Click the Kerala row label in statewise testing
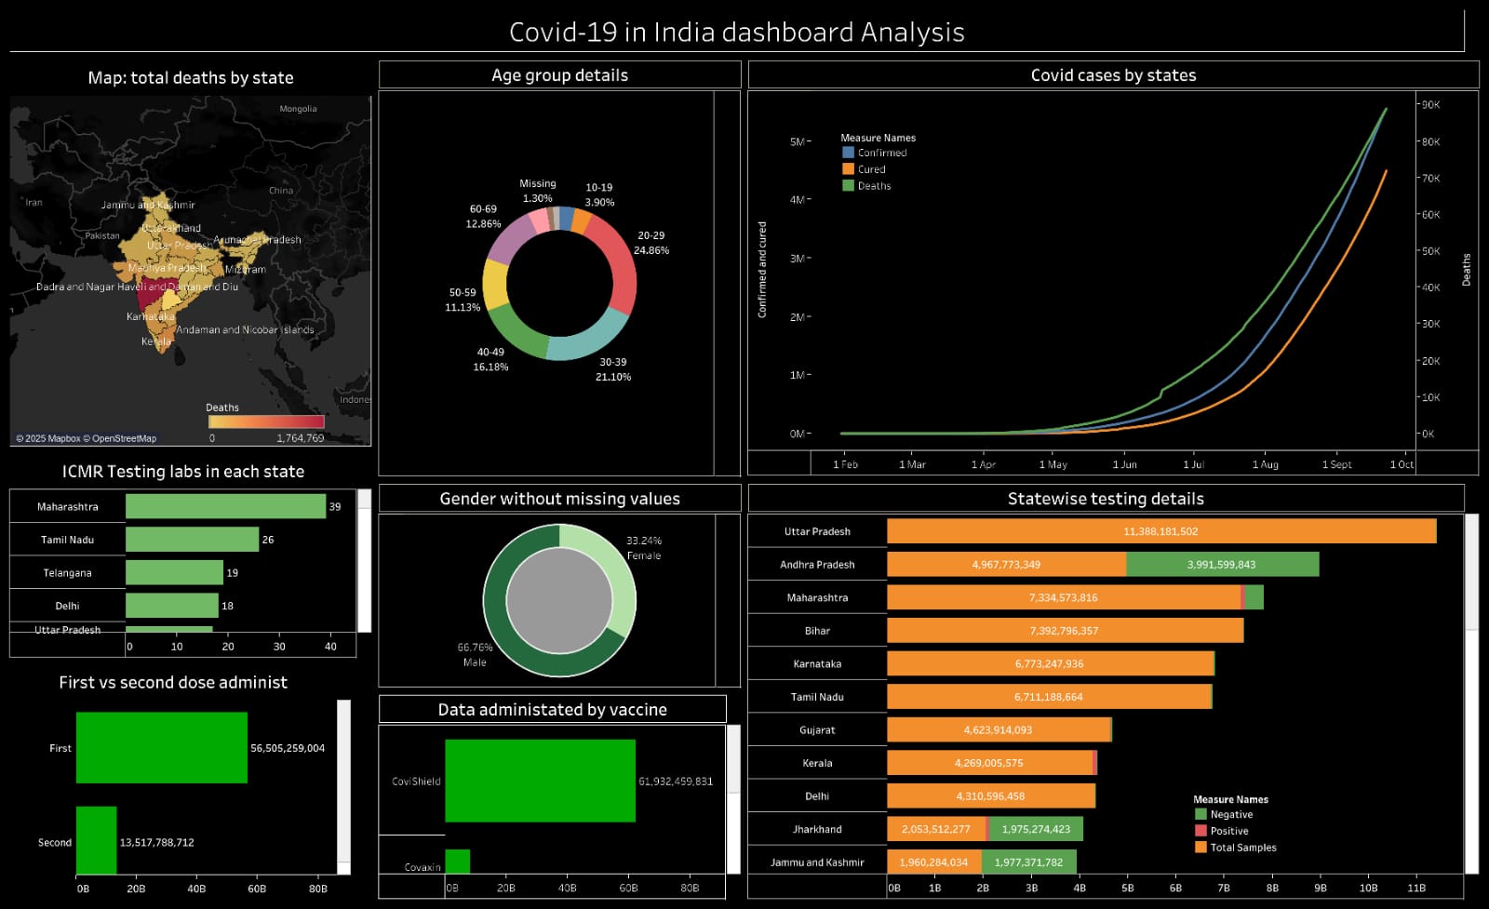The height and width of the screenshot is (909, 1489). tap(817, 763)
